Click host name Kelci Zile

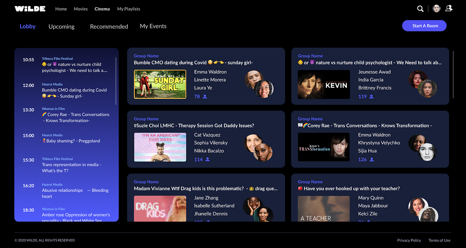click(x=367, y=214)
